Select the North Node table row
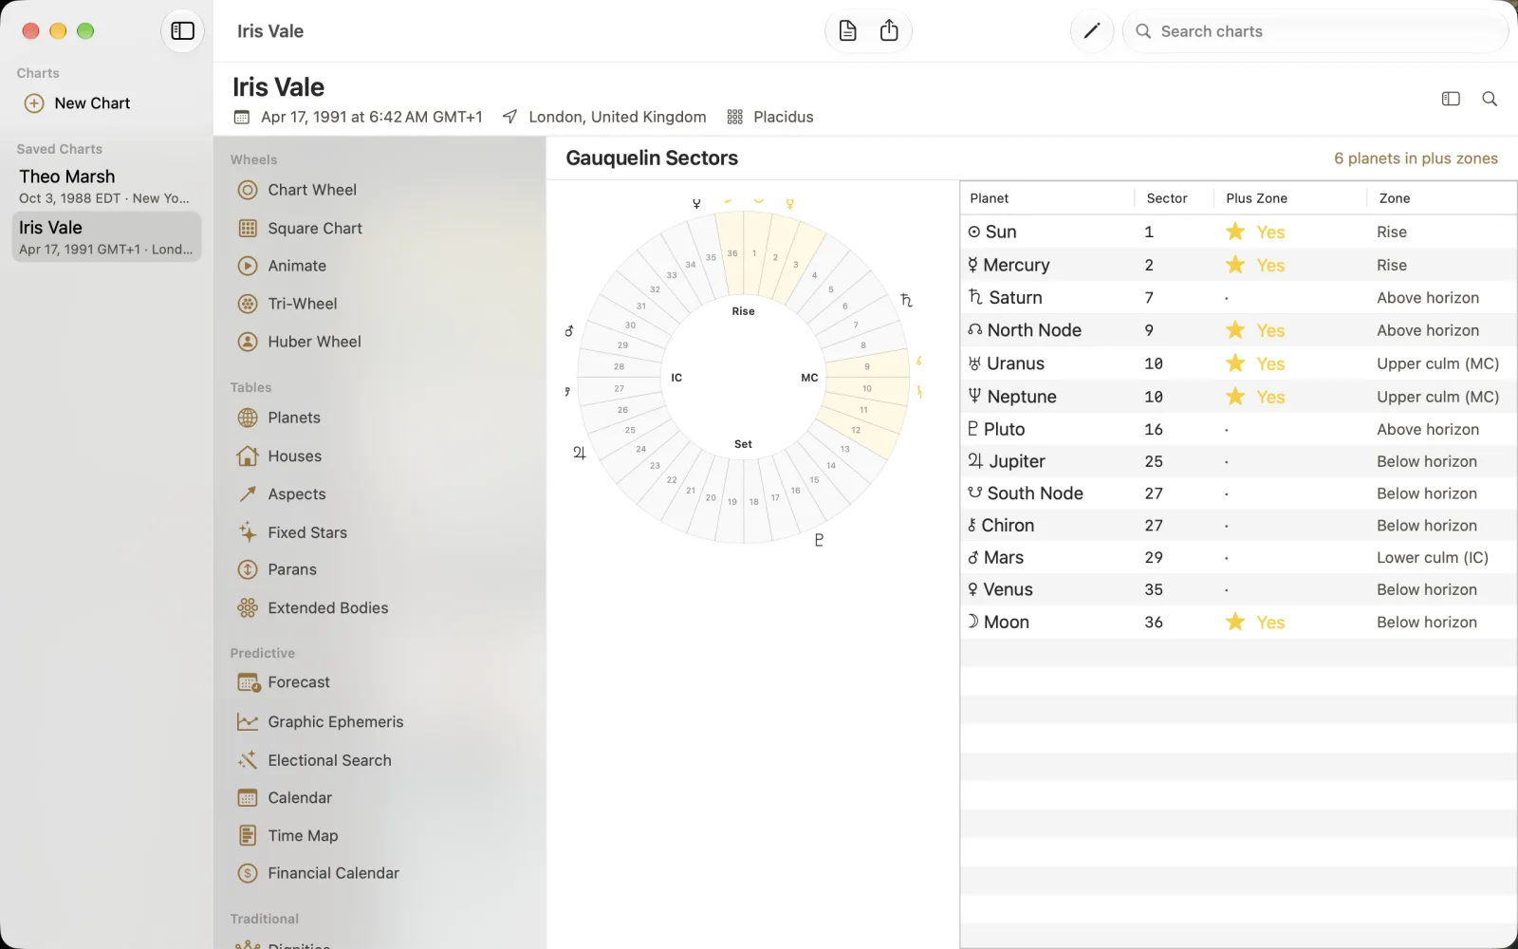This screenshot has width=1518, height=949. click(x=1238, y=330)
